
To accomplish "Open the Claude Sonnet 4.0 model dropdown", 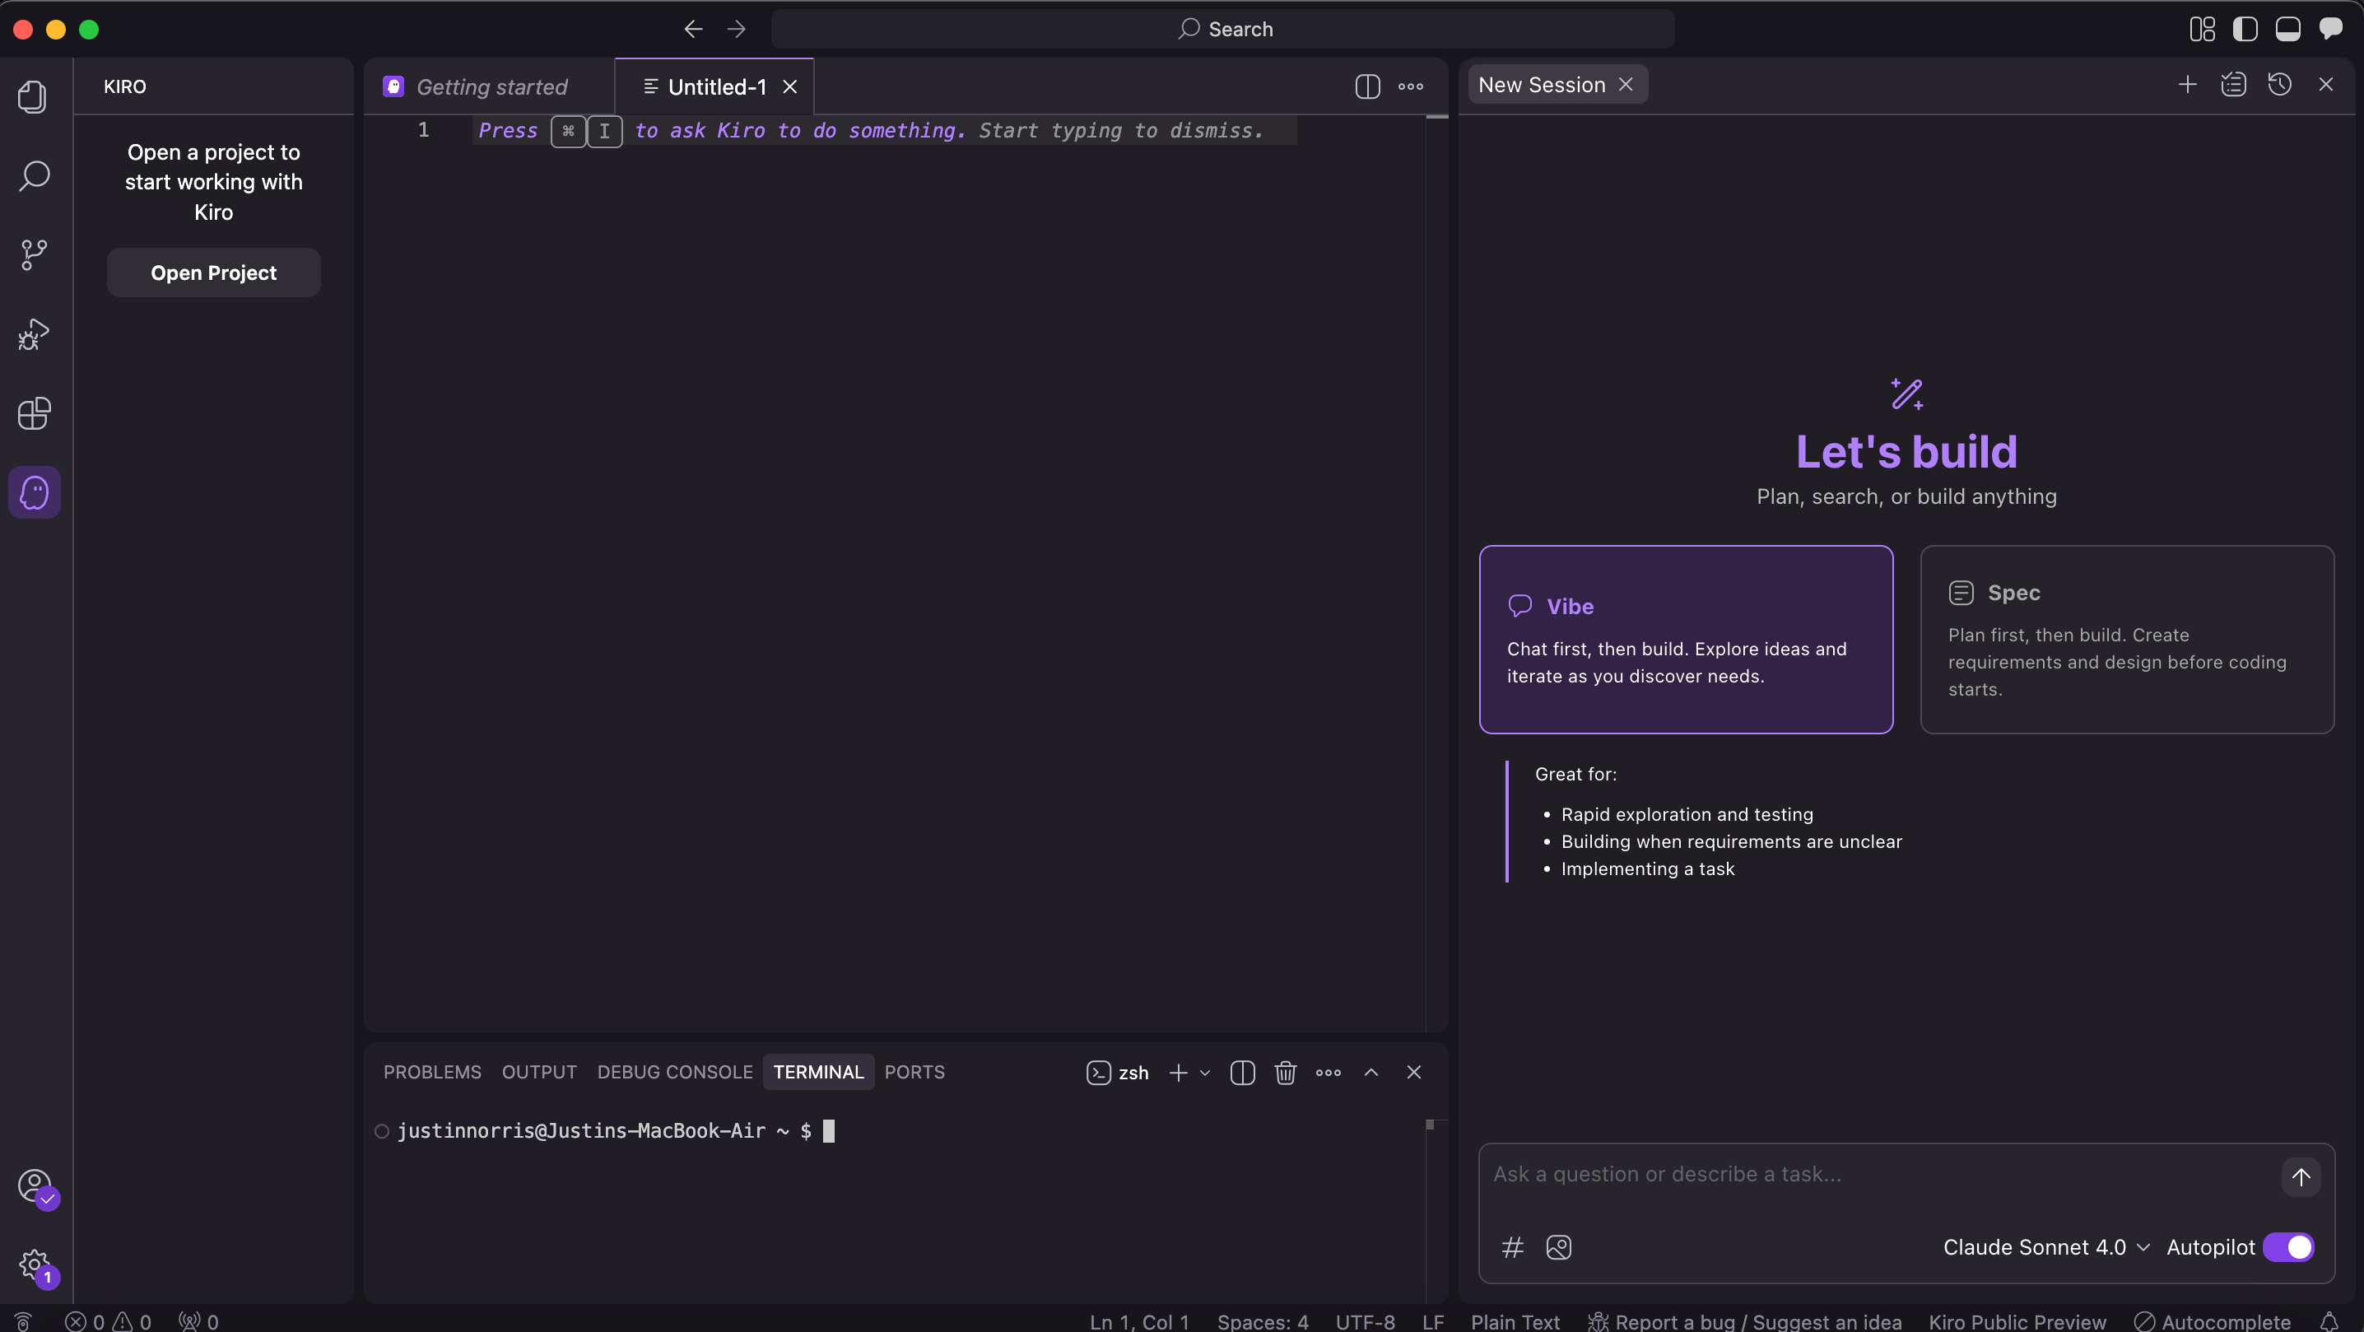I will [2045, 1247].
